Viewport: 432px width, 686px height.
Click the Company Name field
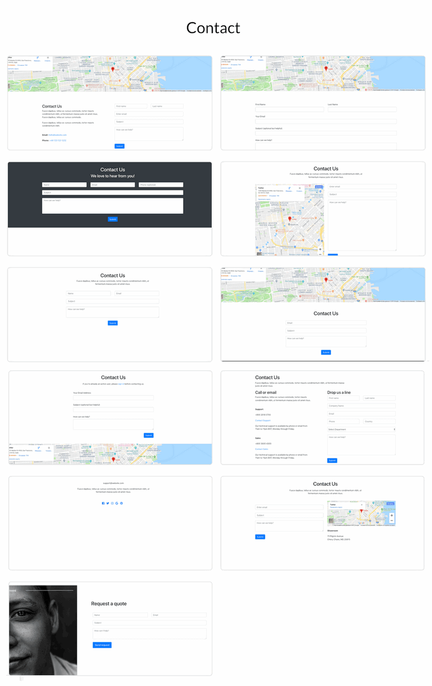click(361, 406)
